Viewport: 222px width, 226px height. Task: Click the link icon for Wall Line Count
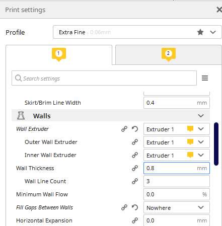click(x=135, y=181)
